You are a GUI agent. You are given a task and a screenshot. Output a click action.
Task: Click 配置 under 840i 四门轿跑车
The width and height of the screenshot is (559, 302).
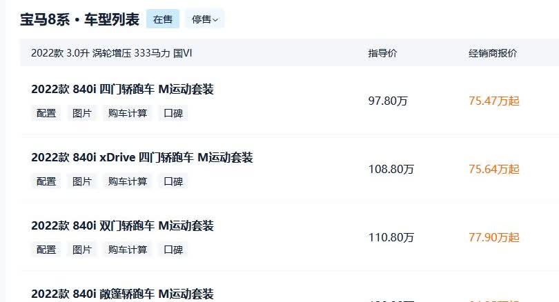click(x=46, y=113)
